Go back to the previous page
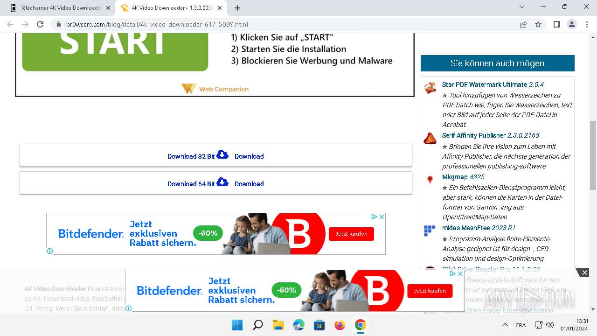The width and height of the screenshot is (597, 336). click(10, 24)
